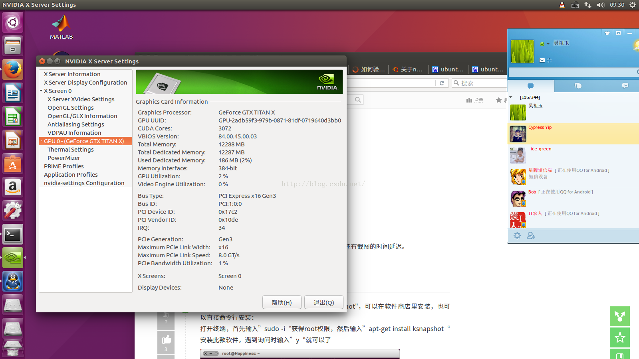Open QQ mail envelope icon
Viewport: 639px width, 359px height.
pos(542,60)
